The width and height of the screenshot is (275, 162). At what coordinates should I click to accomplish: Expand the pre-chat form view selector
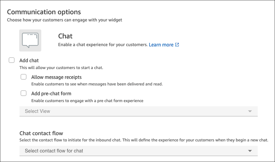(138, 111)
